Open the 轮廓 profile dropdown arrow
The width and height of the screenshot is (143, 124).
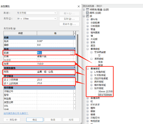tap(72, 53)
